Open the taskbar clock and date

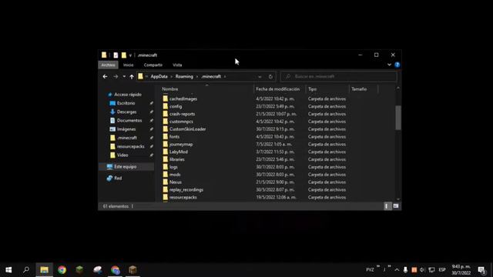coord(461,270)
